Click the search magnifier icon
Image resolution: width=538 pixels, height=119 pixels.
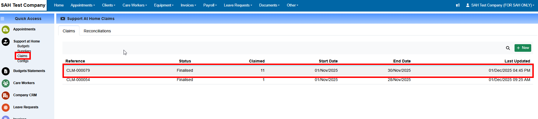pos(508,48)
